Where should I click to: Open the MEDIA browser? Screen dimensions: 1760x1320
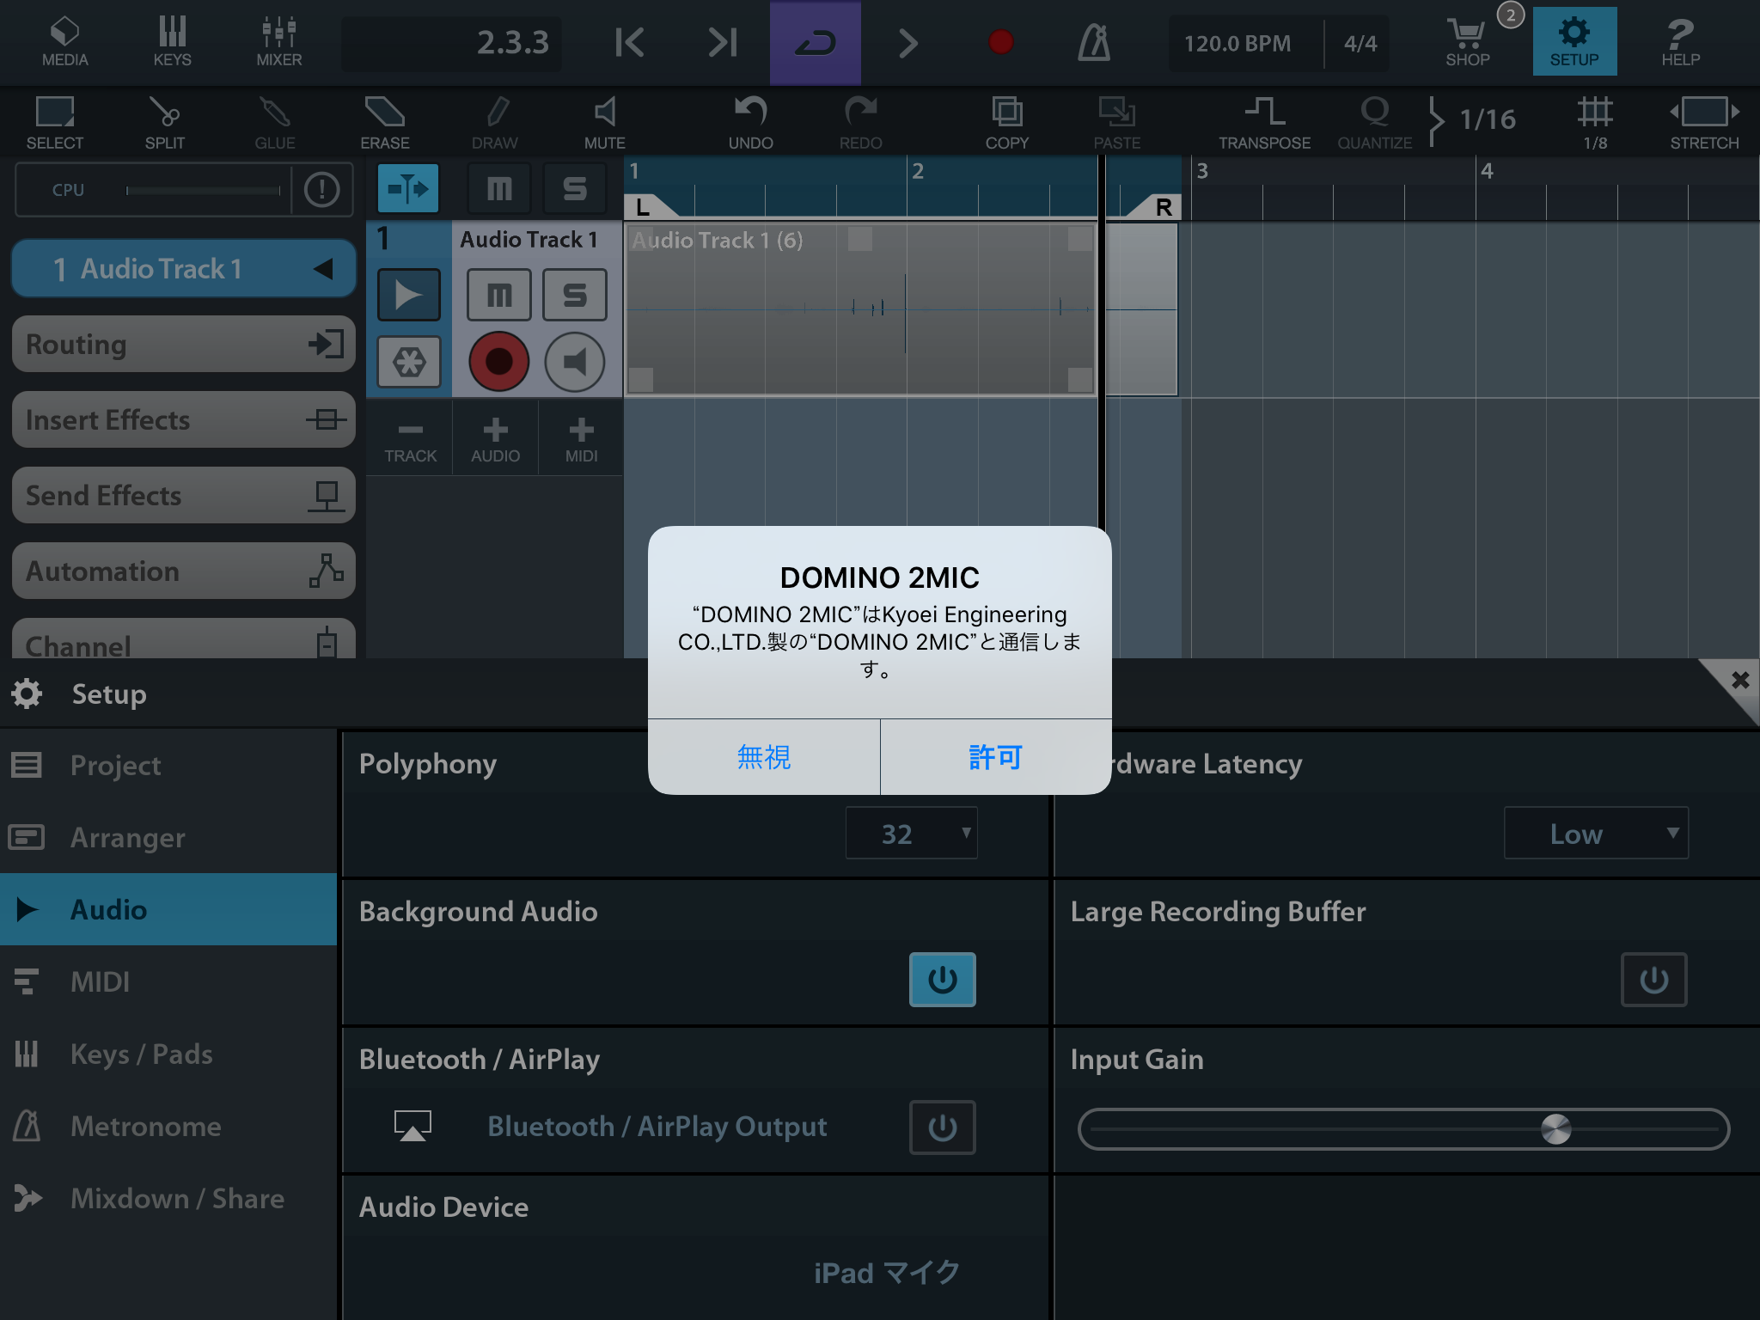(x=65, y=41)
